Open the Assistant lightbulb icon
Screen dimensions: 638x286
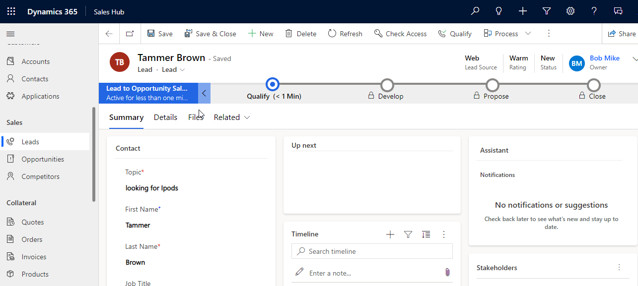coord(499,11)
